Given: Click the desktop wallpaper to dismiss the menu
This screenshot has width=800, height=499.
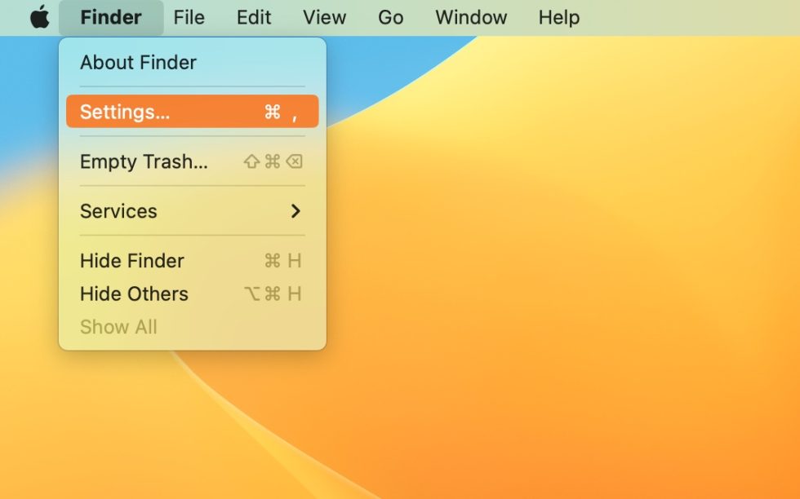Looking at the screenshot, I should 571,367.
